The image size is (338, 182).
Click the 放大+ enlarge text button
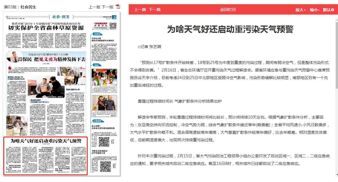click(x=300, y=10)
